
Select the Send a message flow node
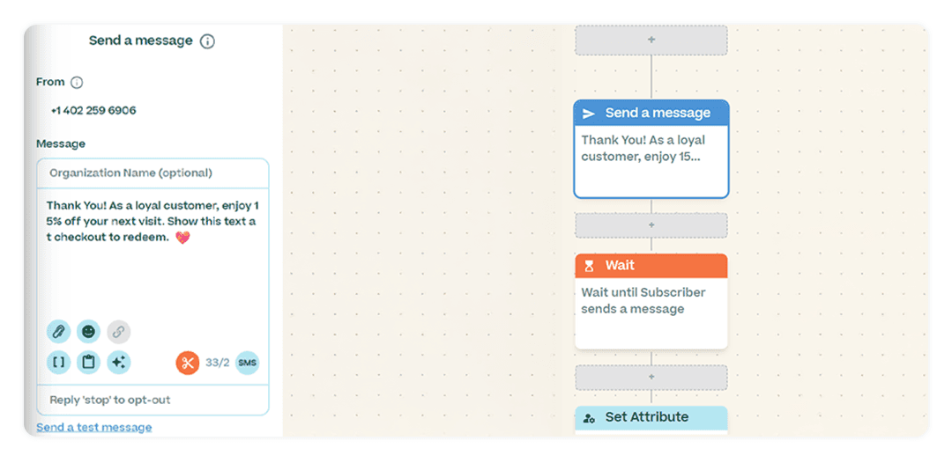click(651, 149)
